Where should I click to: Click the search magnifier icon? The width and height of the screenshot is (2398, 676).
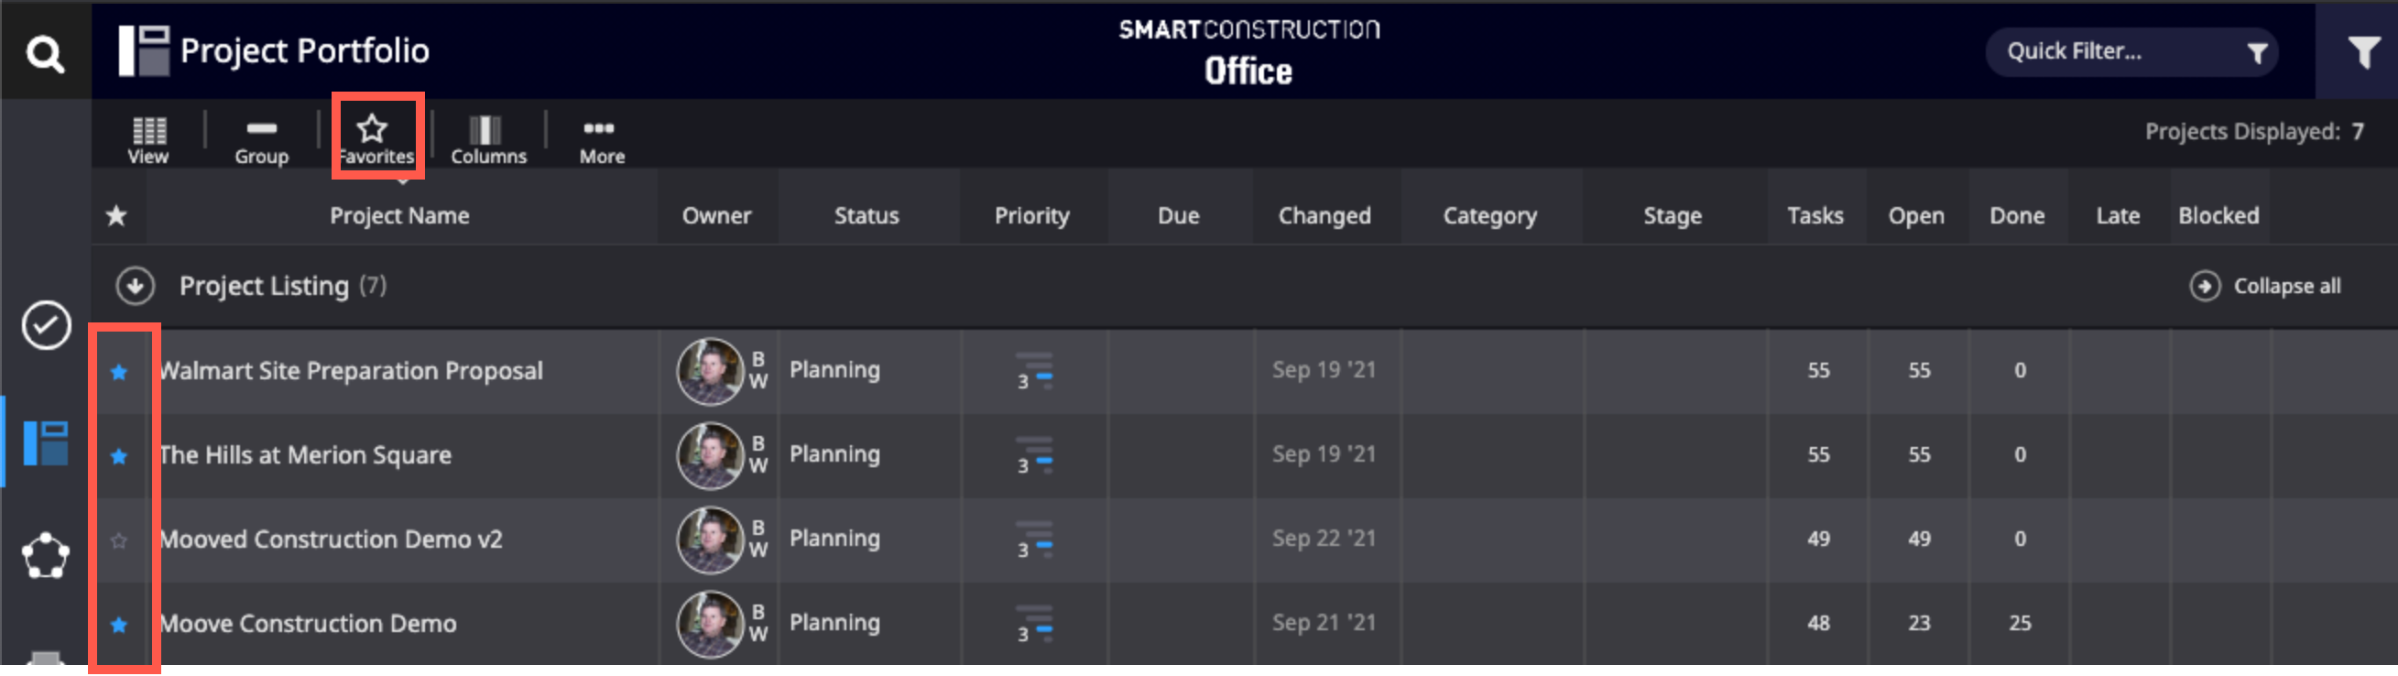(45, 54)
